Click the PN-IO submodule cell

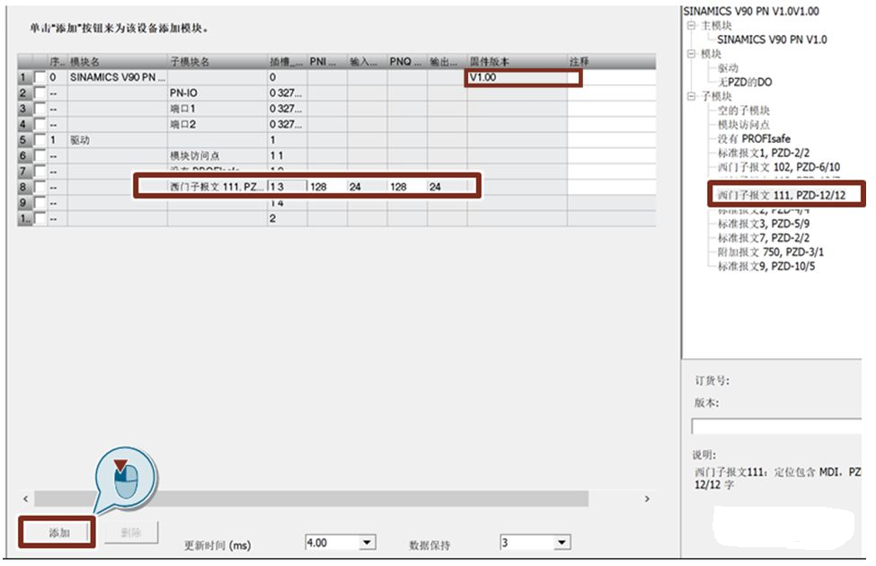(217, 93)
